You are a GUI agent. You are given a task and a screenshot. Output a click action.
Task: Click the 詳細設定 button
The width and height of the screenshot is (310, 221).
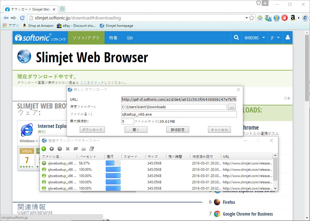pyautogui.click(x=177, y=130)
